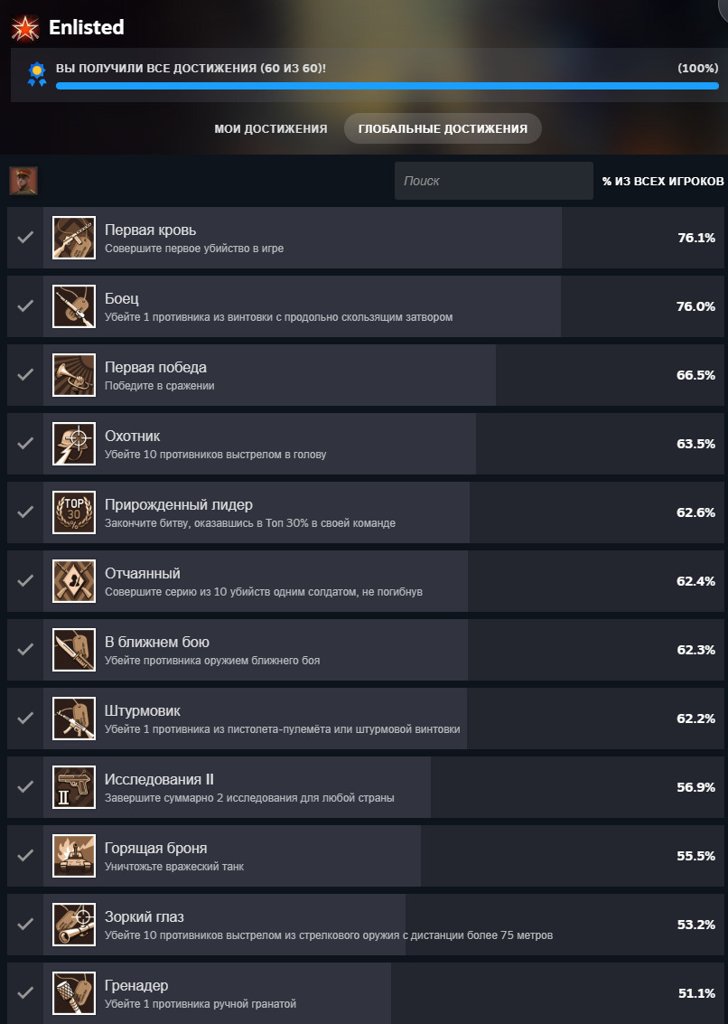728x1024 pixels.
Task: Click the Боец rifle achievement icon
Action: click(x=74, y=306)
